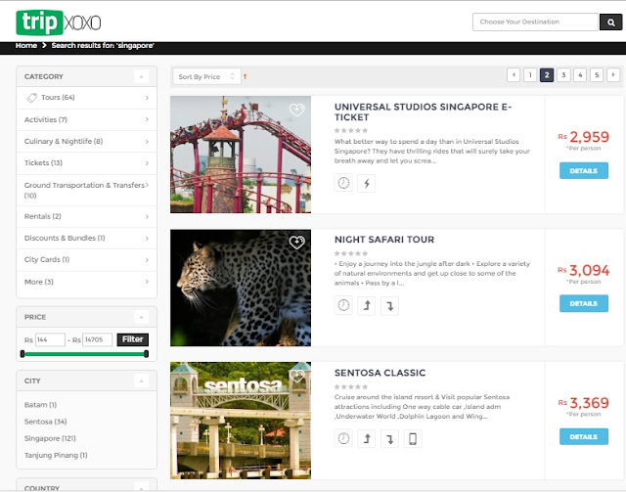The height and width of the screenshot is (492, 626).
Task: Click the tripXOXO logo
Action: (59, 22)
